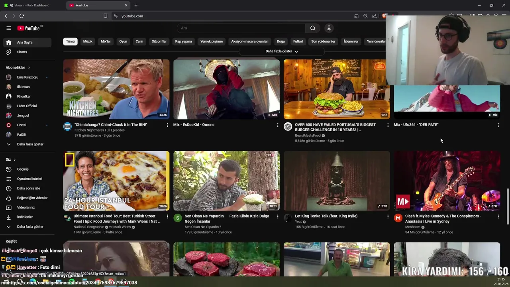Open Siz section chevron
This screenshot has width=510, height=287.
[x=15, y=159]
